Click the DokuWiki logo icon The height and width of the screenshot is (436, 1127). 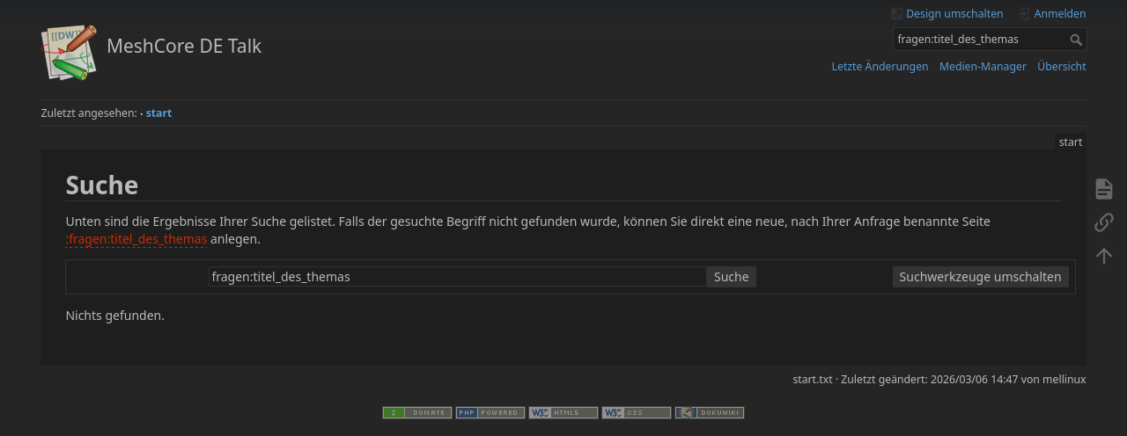(x=68, y=53)
